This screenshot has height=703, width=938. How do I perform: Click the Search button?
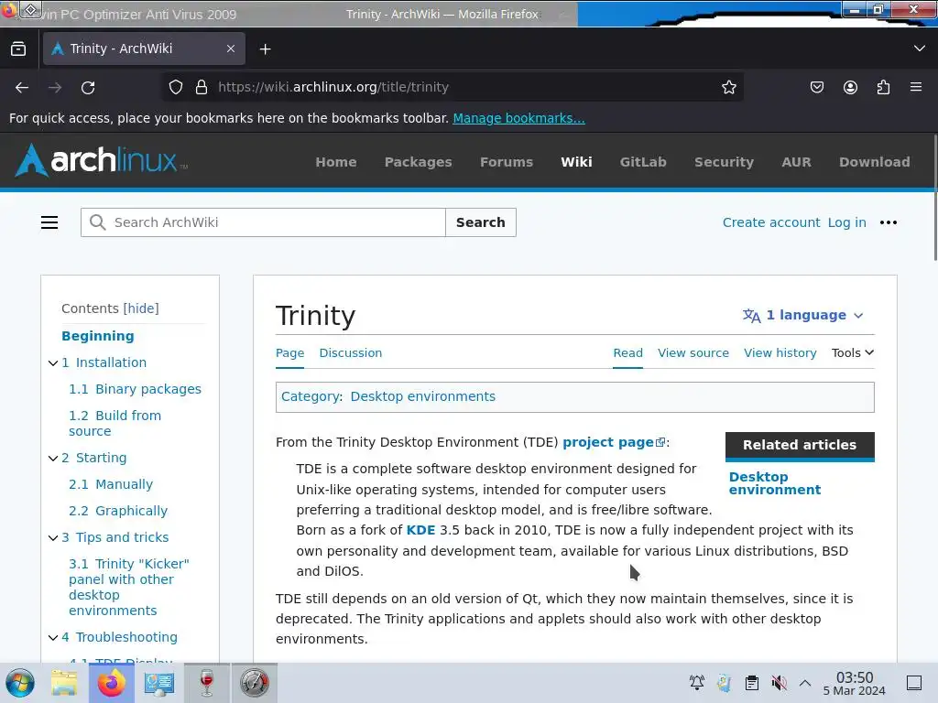(480, 222)
